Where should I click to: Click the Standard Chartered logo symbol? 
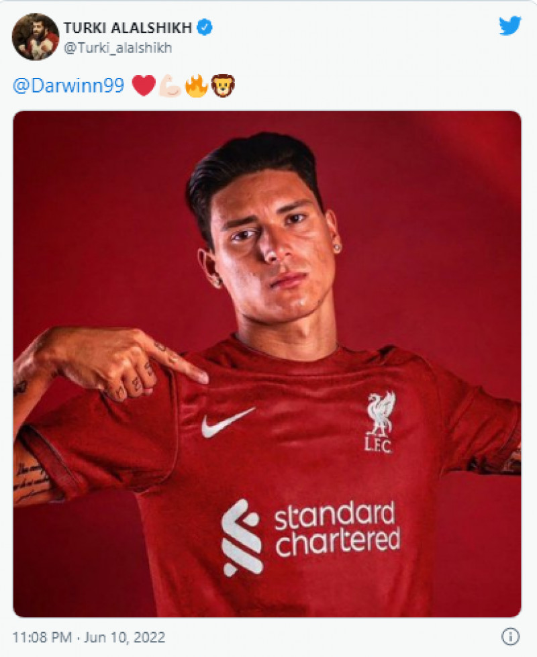tap(241, 537)
